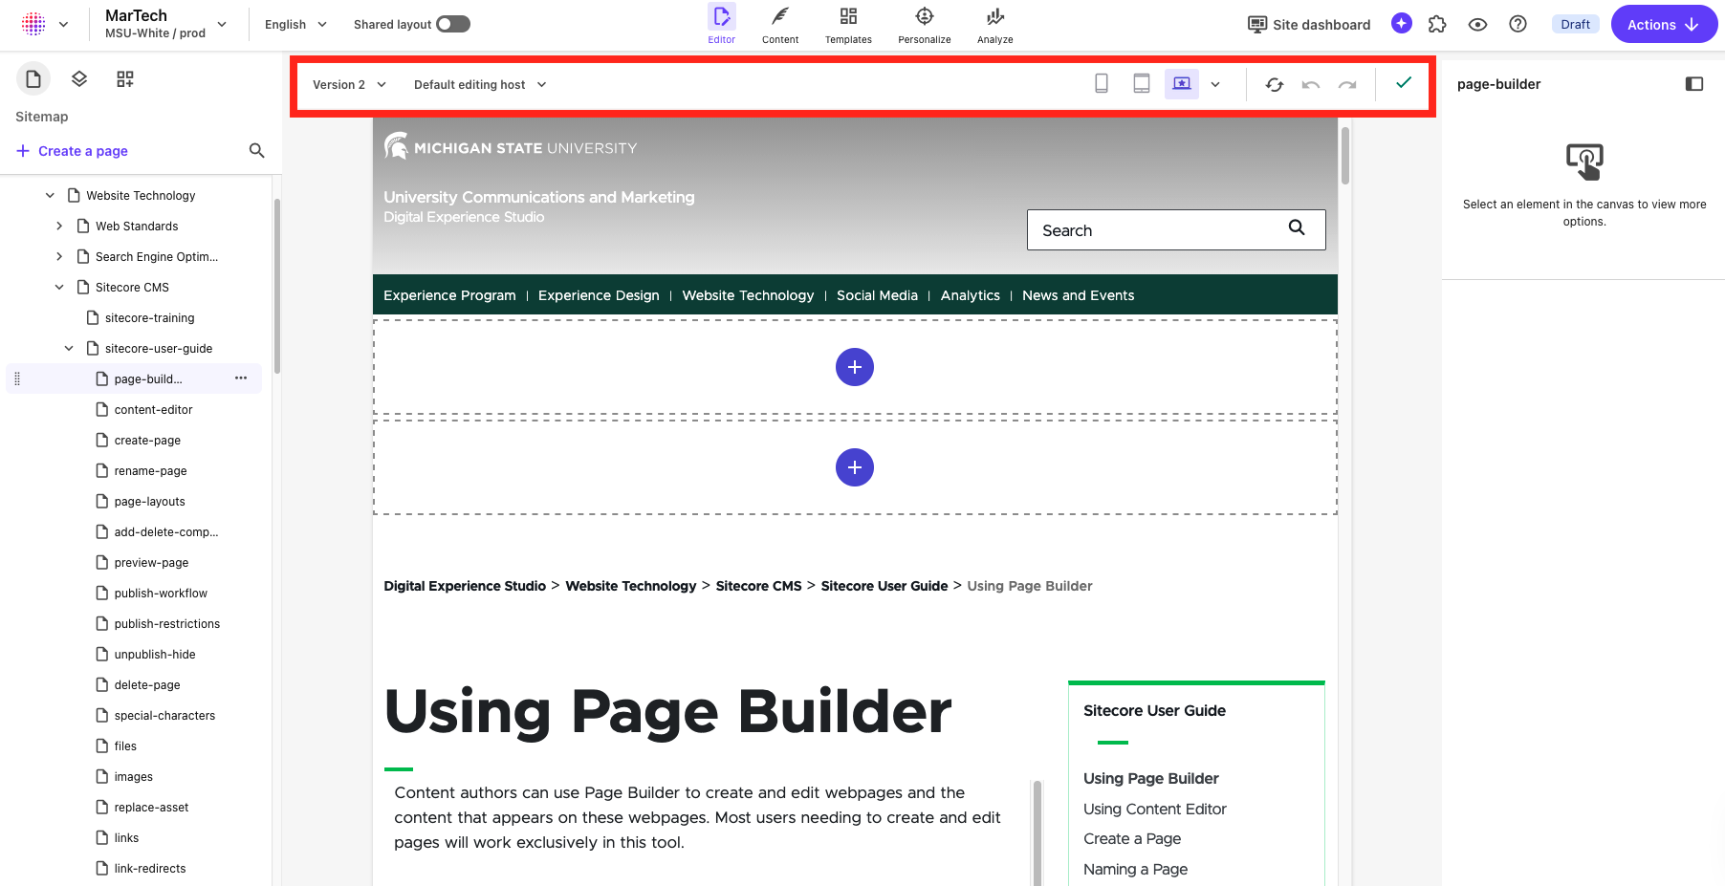Switch to the Content tab
The width and height of the screenshot is (1725, 886).
point(780,25)
